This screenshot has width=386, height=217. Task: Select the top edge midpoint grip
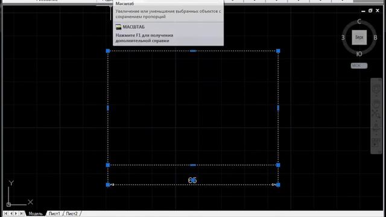click(193, 51)
